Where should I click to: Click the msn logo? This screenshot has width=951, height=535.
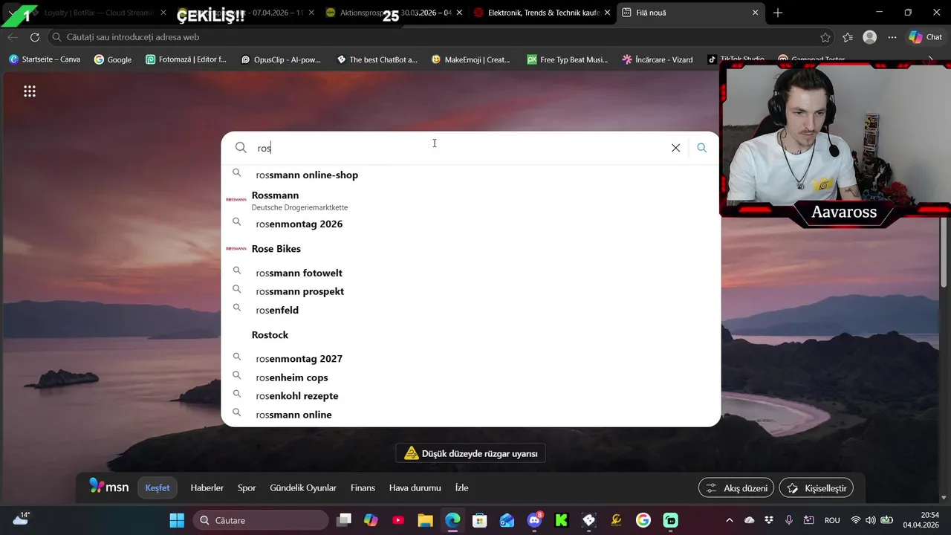(x=108, y=487)
